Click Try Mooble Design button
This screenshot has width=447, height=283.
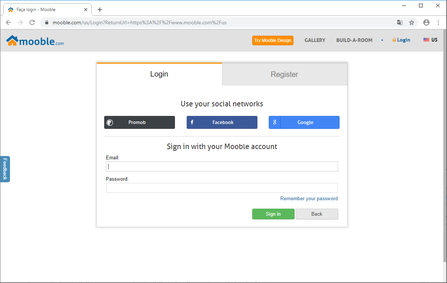pos(273,40)
